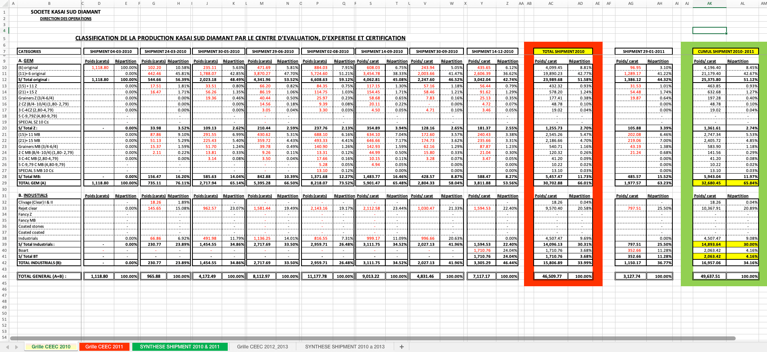
Task: Select the CATEGORIES header cell
Action: [x=49, y=51]
